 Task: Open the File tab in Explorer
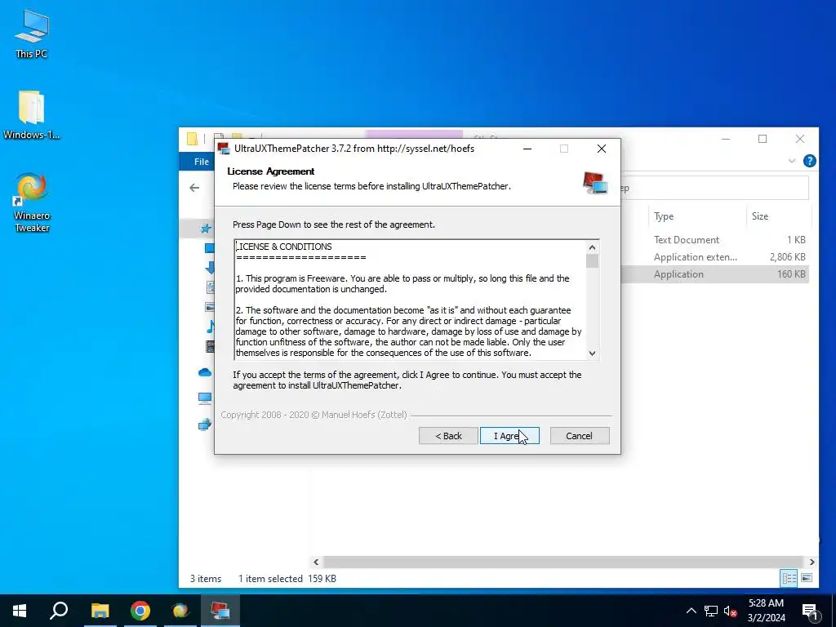click(x=201, y=162)
